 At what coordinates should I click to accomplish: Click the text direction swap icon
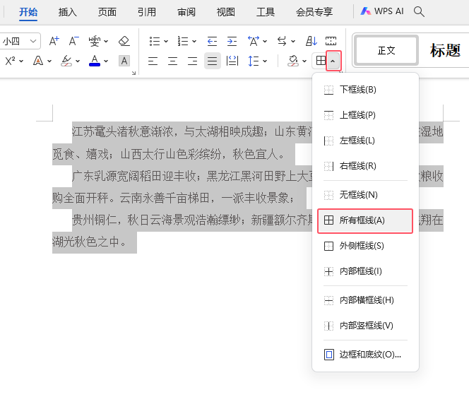pyautogui.click(x=282, y=41)
